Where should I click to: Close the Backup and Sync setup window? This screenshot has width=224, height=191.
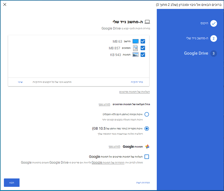click(x=5, y=4)
